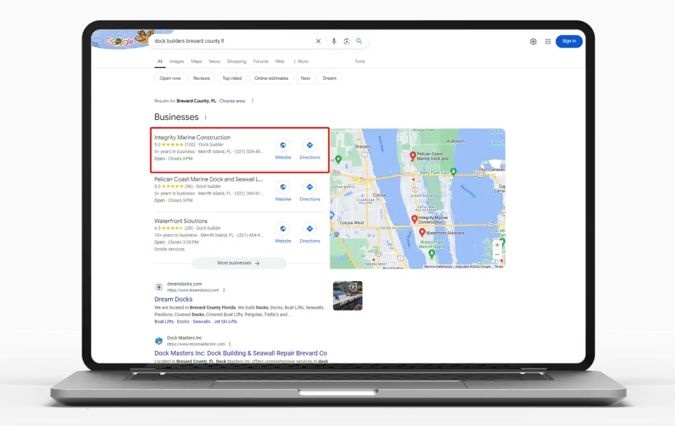Open the Dream Docks result title
This screenshot has height=426, width=675.
pyautogui.click(x=173, y=299)
